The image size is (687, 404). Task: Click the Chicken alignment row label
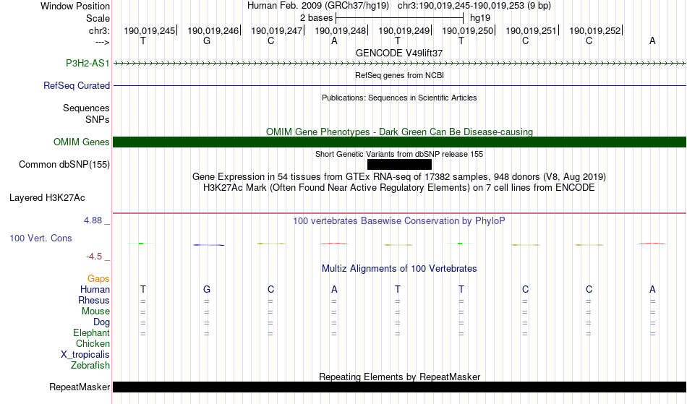[93, 344]
